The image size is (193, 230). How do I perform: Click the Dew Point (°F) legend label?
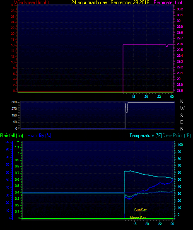(x=176, y=136)
